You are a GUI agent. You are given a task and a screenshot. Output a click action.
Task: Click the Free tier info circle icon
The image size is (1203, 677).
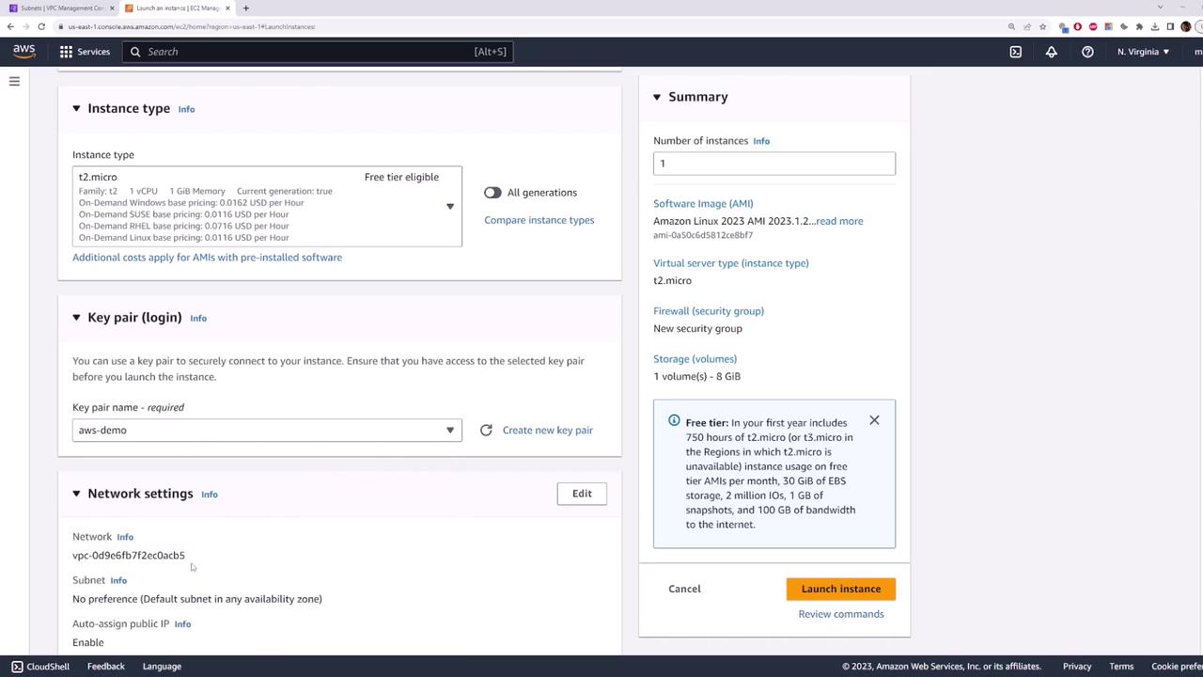(x=674, y=421)
